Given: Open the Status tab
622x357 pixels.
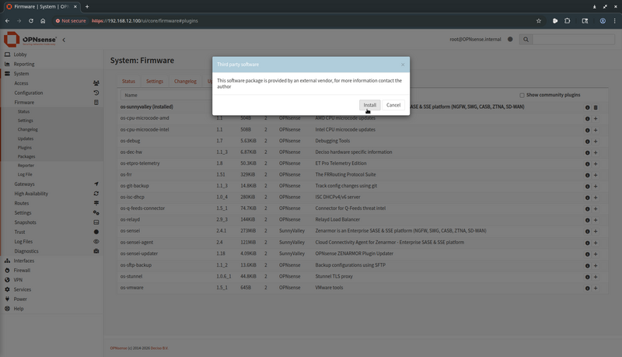Looking at the screenshot, I should point(128,82).
